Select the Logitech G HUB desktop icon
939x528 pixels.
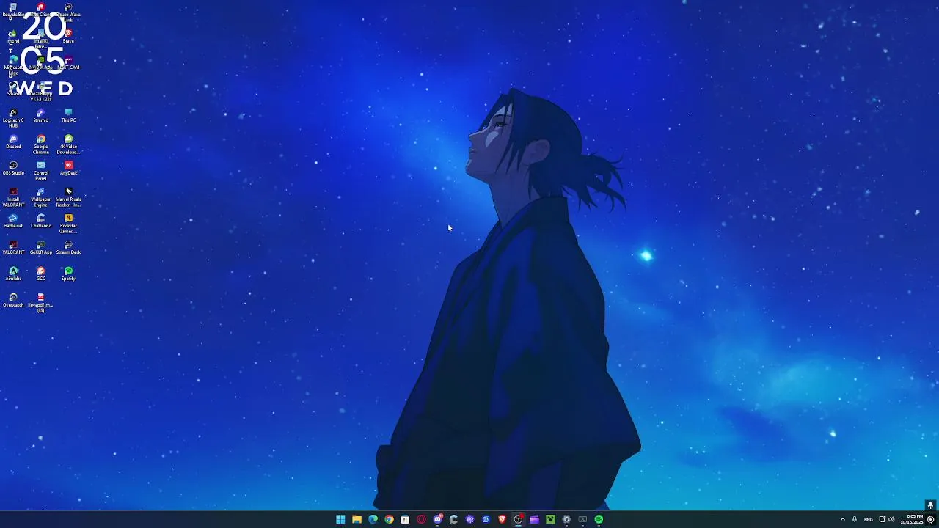click(x=13, y=118)
